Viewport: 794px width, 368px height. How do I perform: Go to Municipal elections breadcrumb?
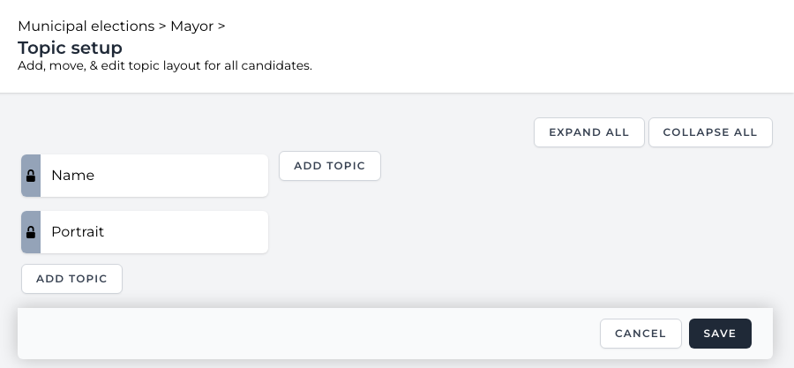pos(86,26)
